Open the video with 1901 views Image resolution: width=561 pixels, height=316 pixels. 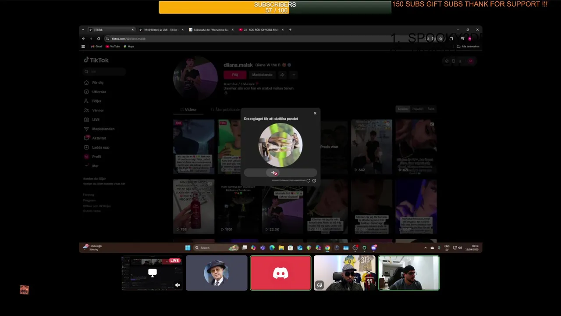238,206
